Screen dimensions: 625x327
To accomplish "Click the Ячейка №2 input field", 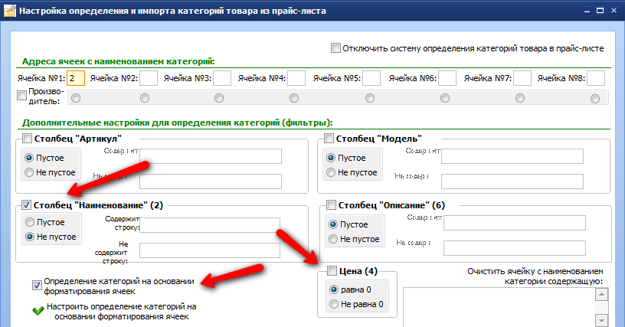I will (149, 78).
